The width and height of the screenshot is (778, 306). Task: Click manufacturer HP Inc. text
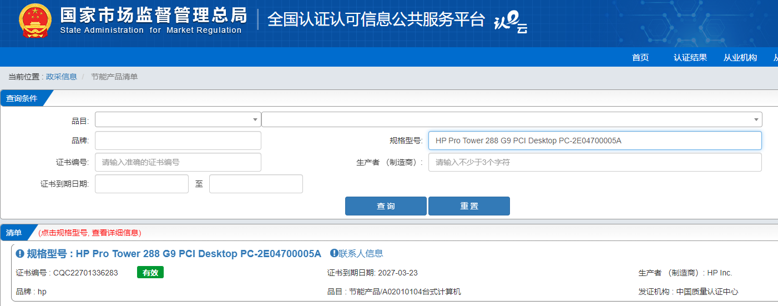720,273
